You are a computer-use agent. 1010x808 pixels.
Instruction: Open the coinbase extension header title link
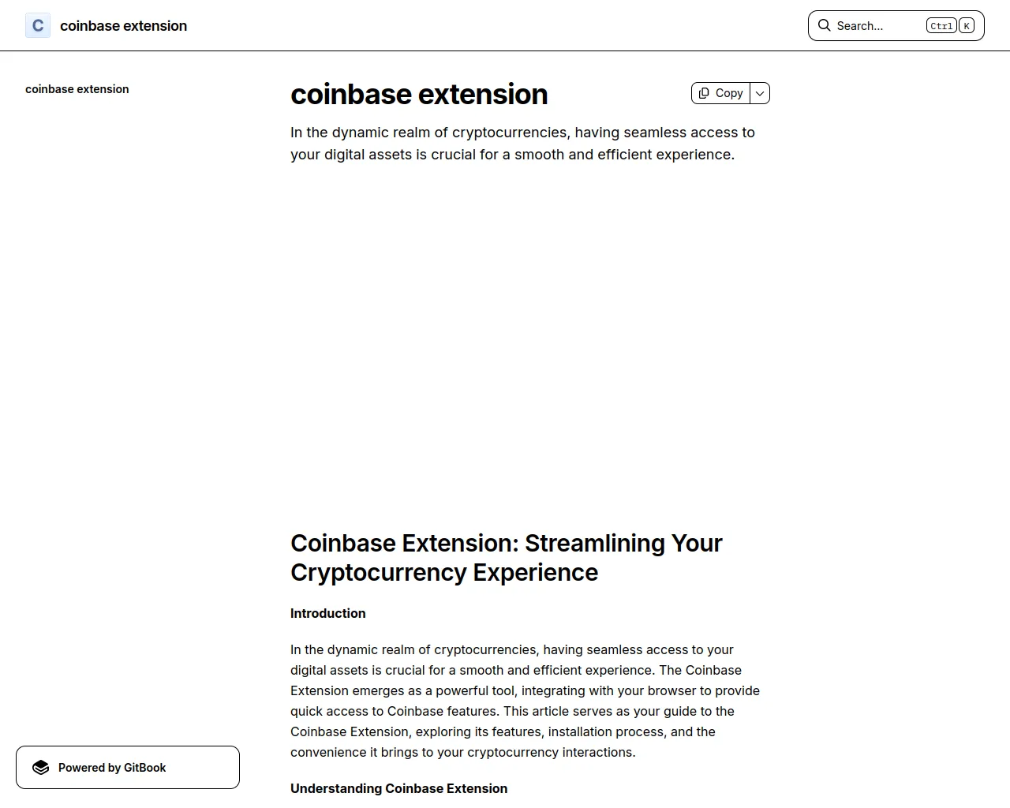point(123,25)
